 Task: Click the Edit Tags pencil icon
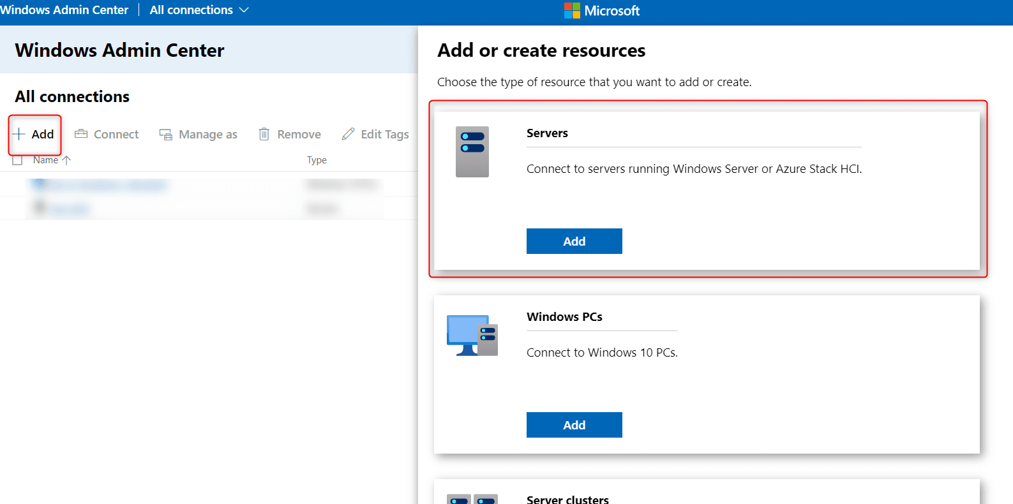(x=348, y=134)
